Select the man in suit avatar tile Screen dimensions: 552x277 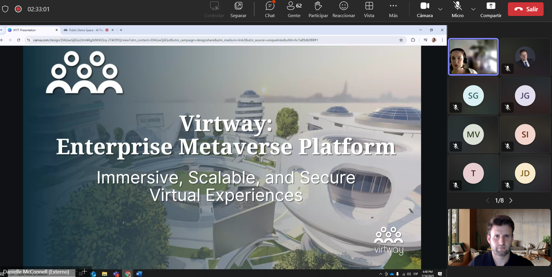pos(525,57)
